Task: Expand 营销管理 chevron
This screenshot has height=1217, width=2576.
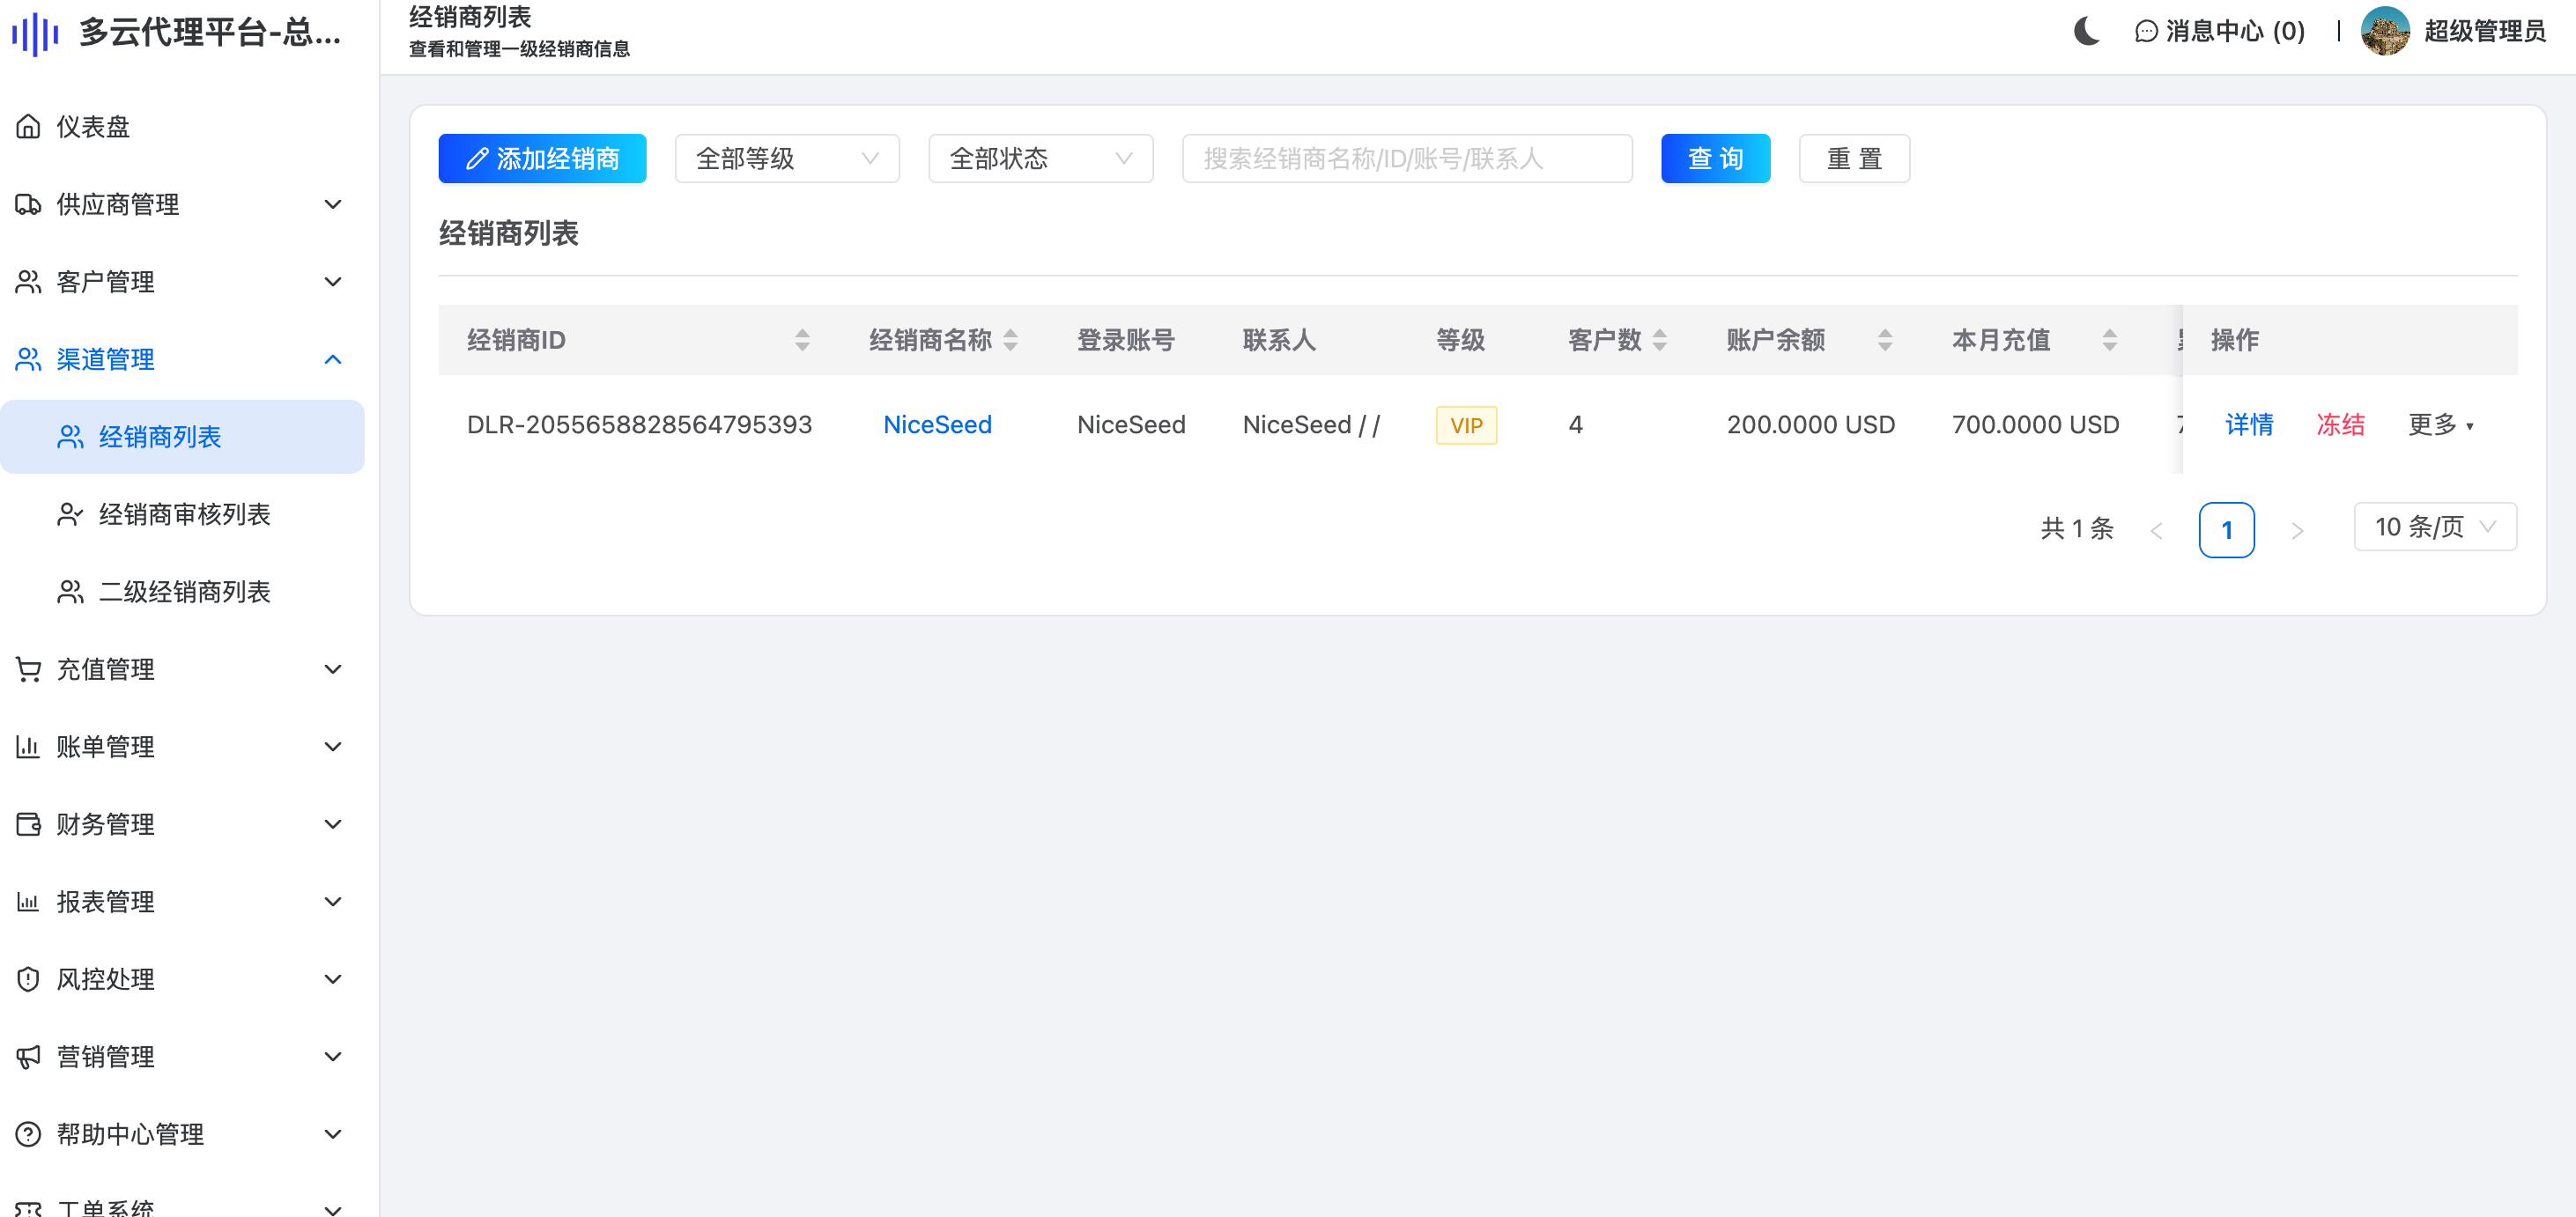Action: coord(333,1056)
